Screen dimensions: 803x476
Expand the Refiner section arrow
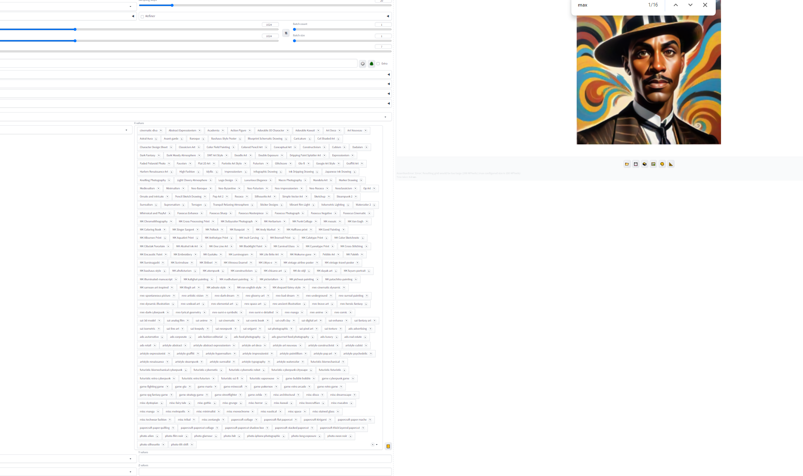[x=387, y=16]
